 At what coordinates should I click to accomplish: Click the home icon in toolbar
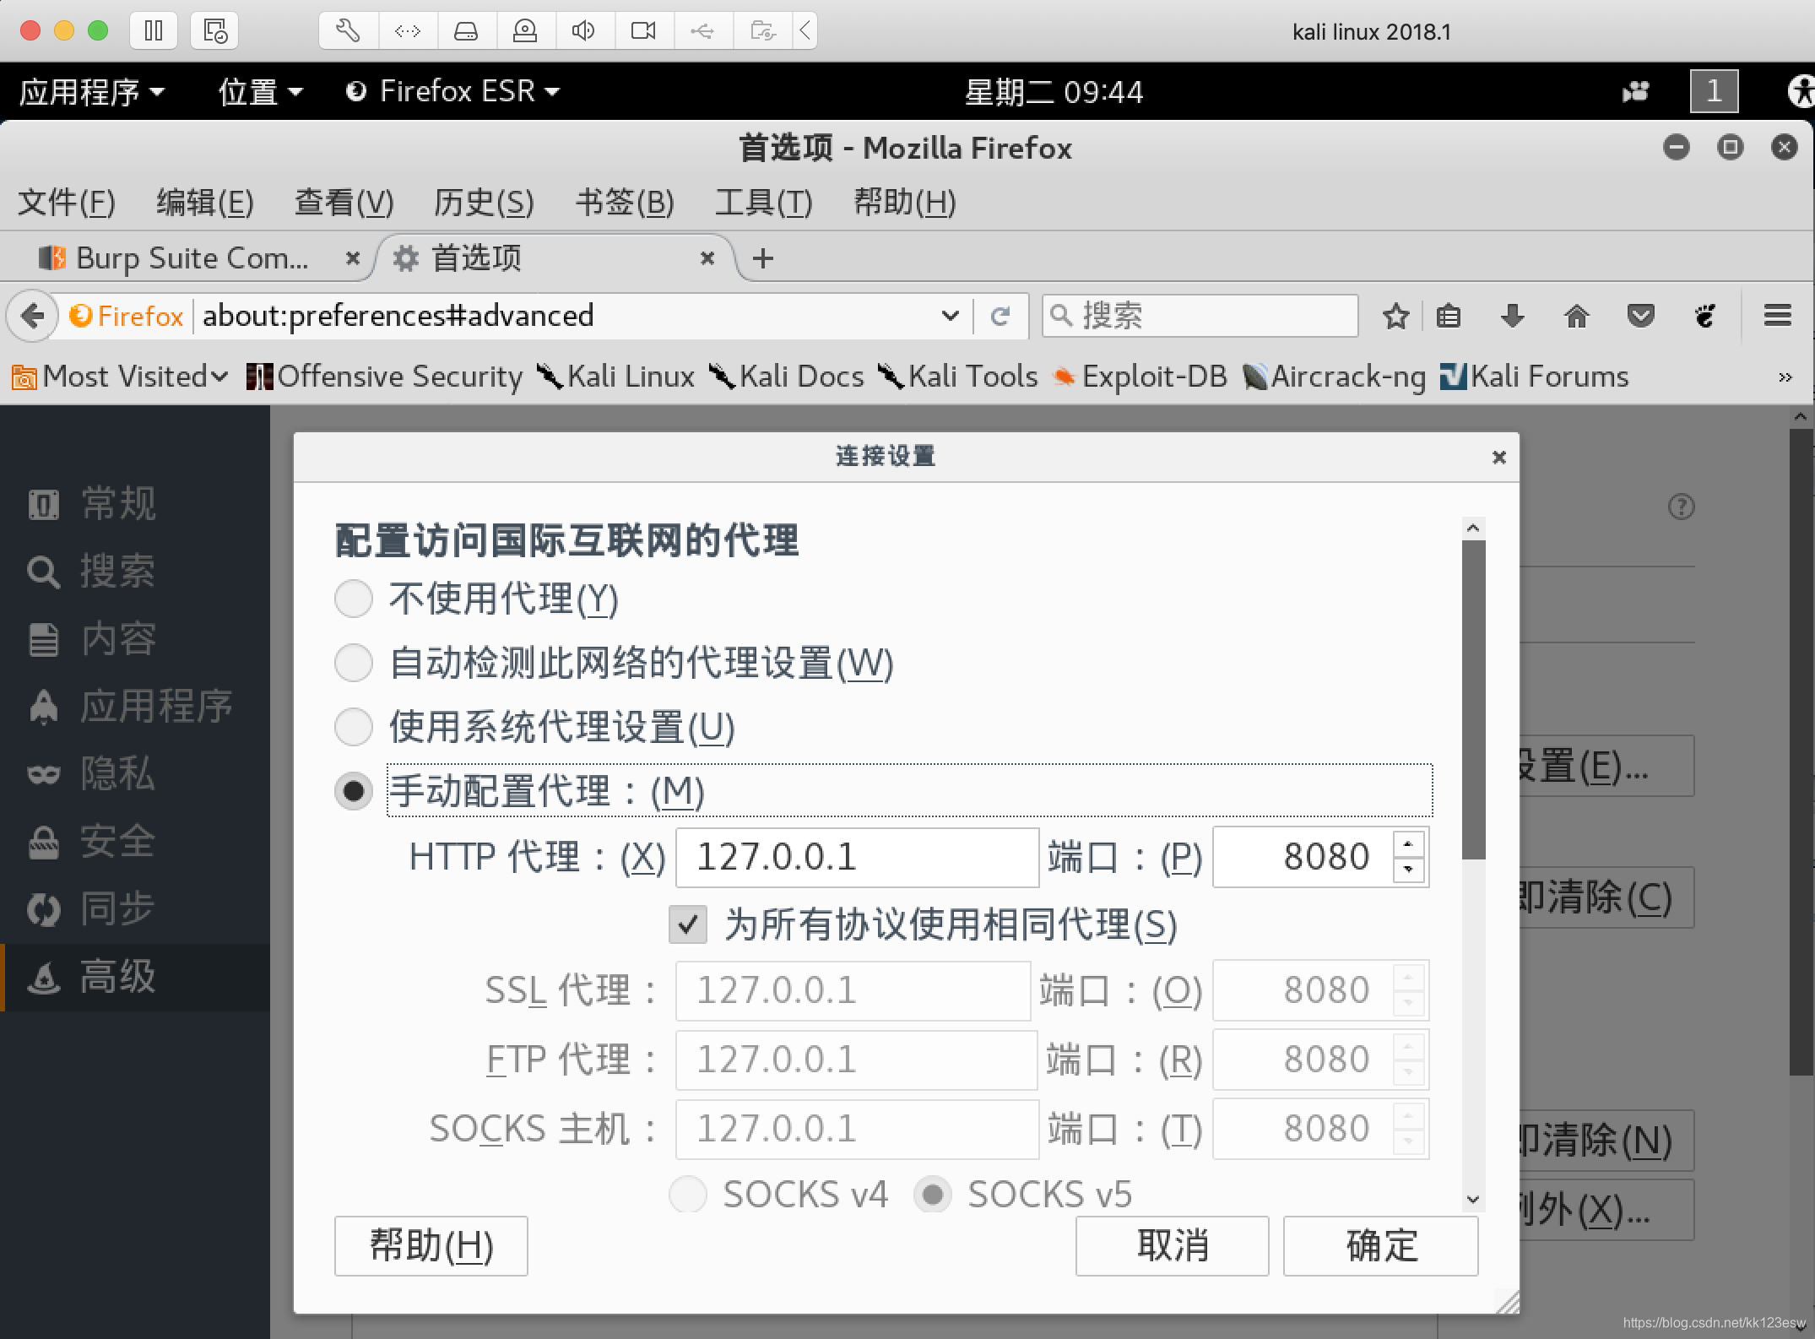(x=1576, y=317)
